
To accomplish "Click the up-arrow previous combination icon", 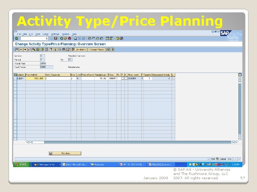I will pyautogui.click(x=21, y=49).
